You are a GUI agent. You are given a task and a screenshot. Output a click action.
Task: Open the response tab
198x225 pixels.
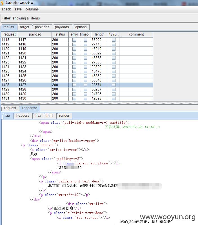tap(30, 108)
